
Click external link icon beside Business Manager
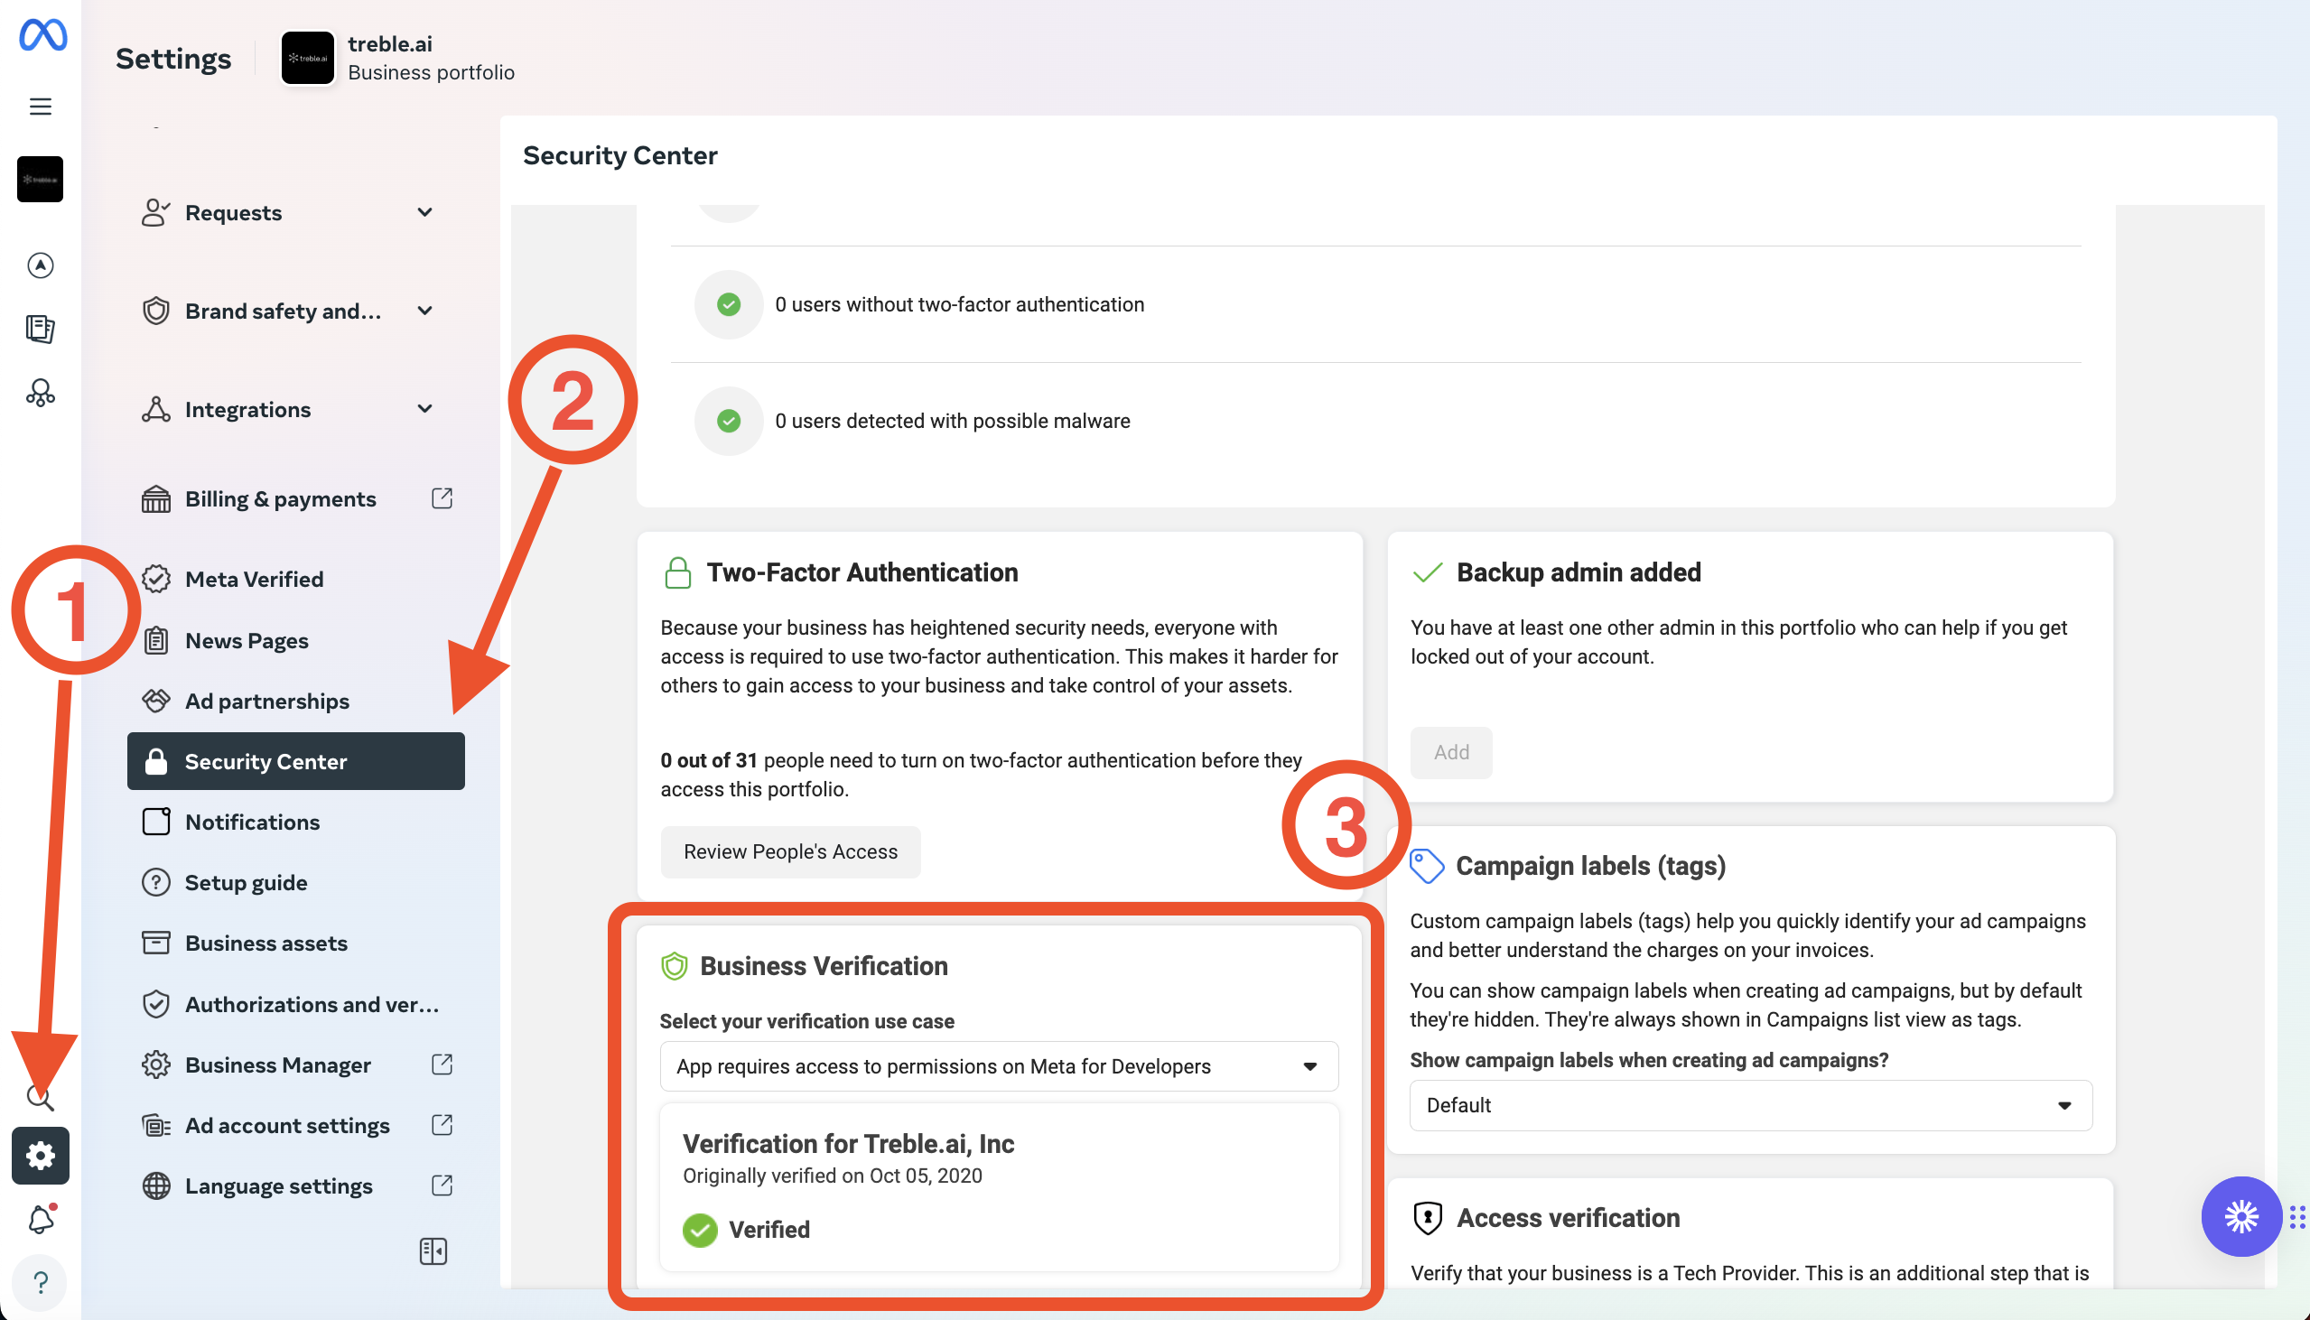coord(442,1064)
